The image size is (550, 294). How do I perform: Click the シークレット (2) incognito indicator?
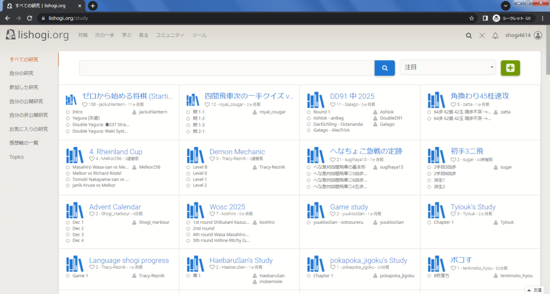[512, 18]
